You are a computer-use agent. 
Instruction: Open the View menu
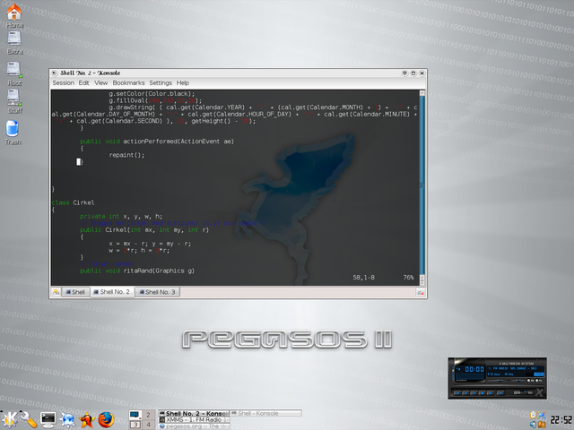[101, 83]
